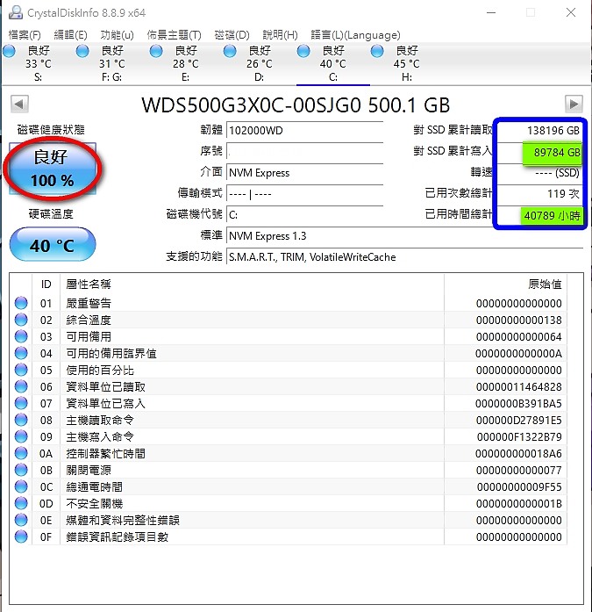
Task: Click status icon of row 0A 控制器繁忙時間
Action: coord(21,453)
